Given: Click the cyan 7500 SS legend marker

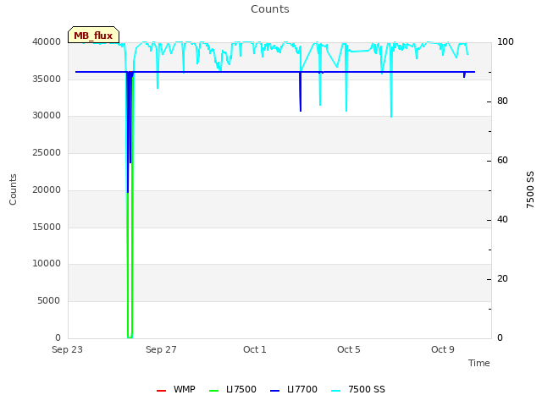Looking at the screenshot, I should pyautogui.click(x=336, y=391).
